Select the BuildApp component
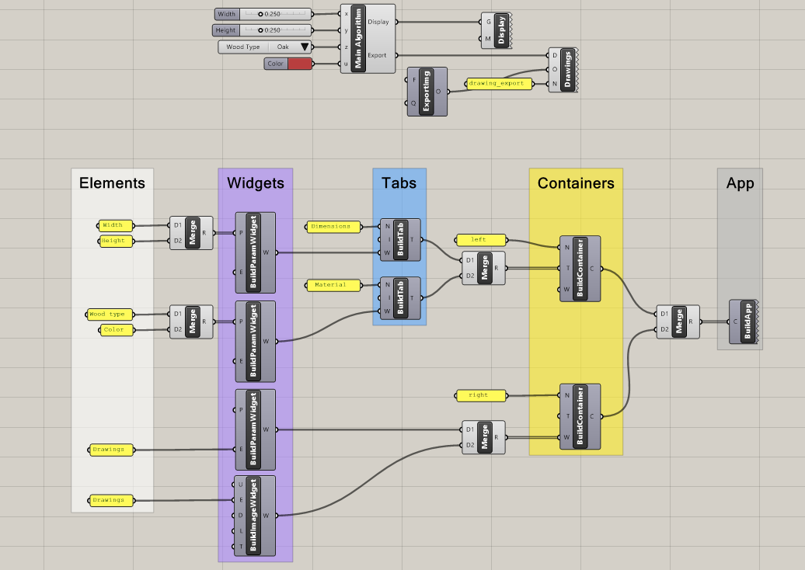 pyautogui.click(x=747, y=322)
